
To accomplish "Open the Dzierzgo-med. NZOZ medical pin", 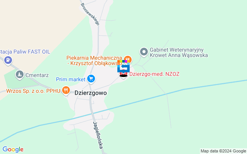I will (x=123, y=75).
